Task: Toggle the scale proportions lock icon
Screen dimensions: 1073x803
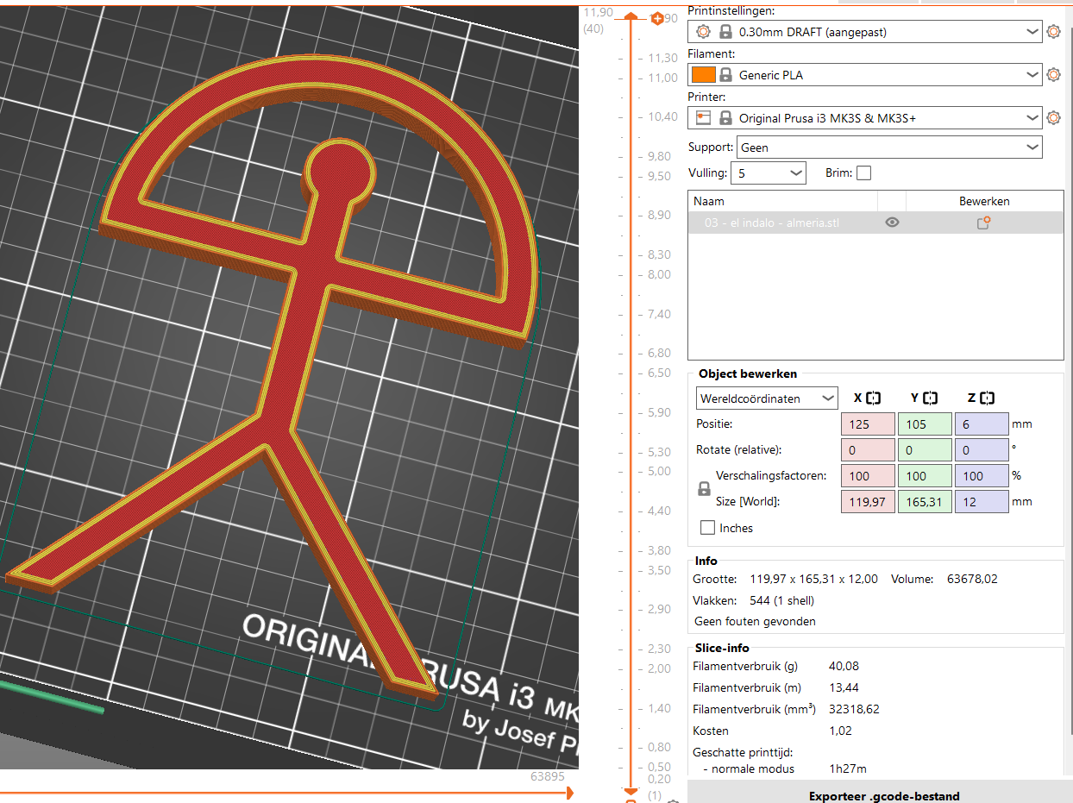Action: click(705, 489)
